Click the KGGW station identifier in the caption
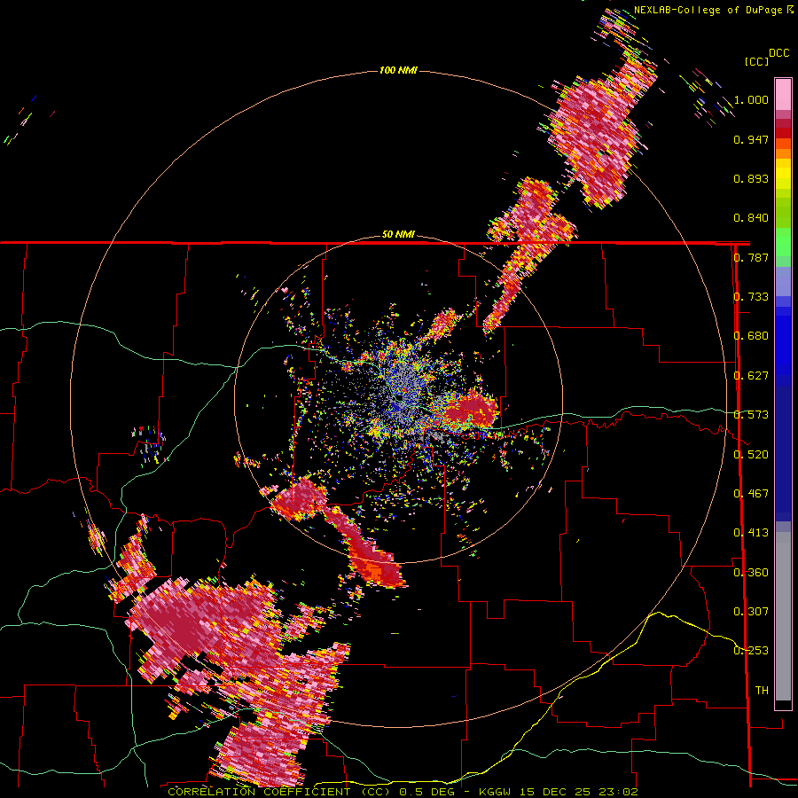 (x=494, y=792)
